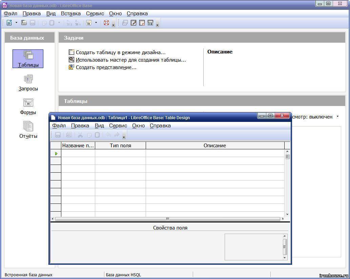Open Вставка menu in main window
The width and height of the screenshot is (350, 279).
pos(70,14)
